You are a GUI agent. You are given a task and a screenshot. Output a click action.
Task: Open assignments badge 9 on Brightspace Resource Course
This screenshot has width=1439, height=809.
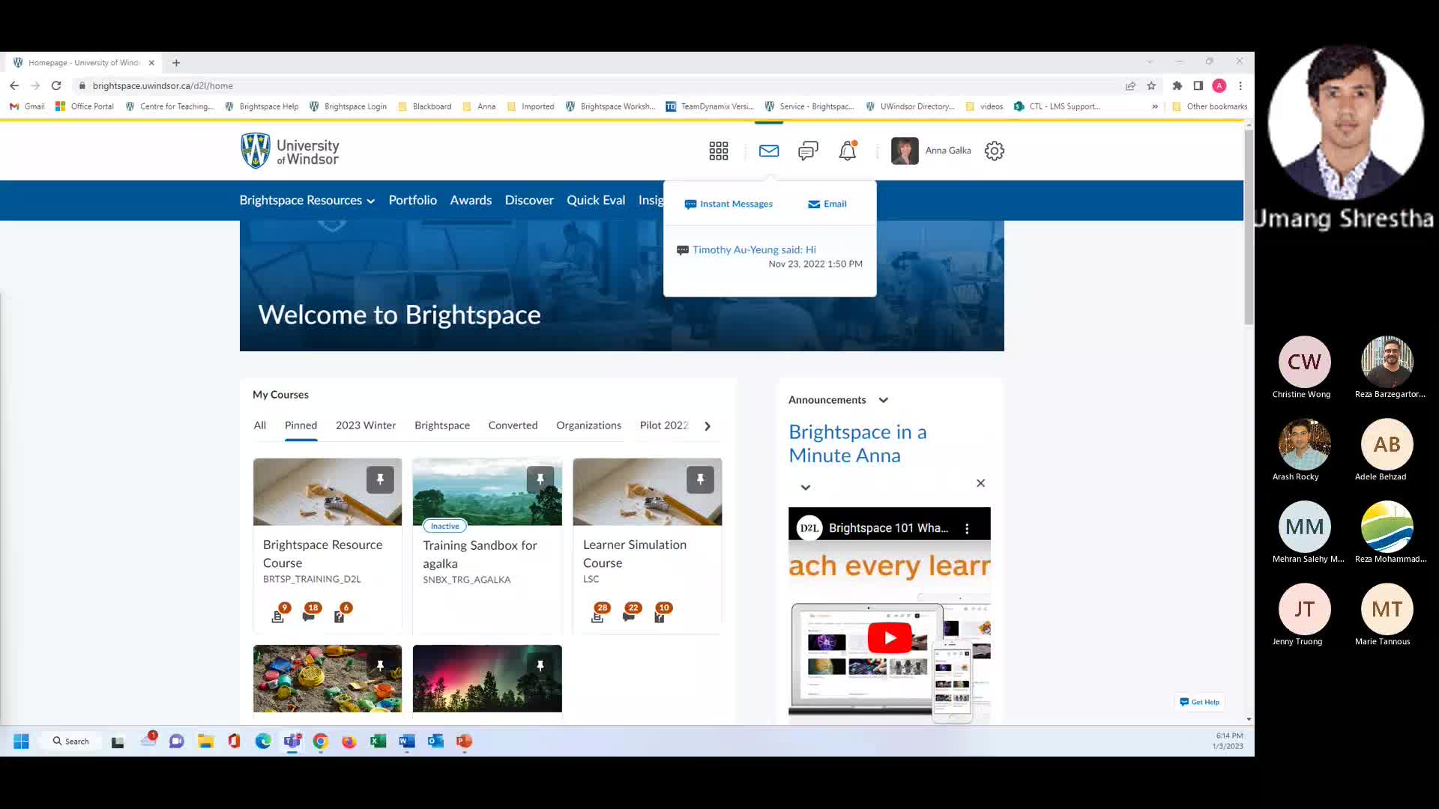[280, 613]
